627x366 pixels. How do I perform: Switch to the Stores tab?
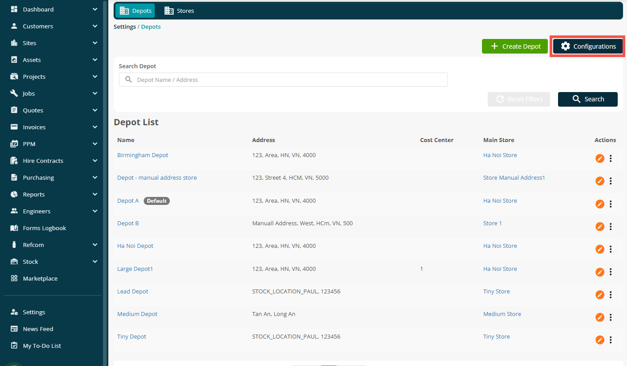click(179, 11)
